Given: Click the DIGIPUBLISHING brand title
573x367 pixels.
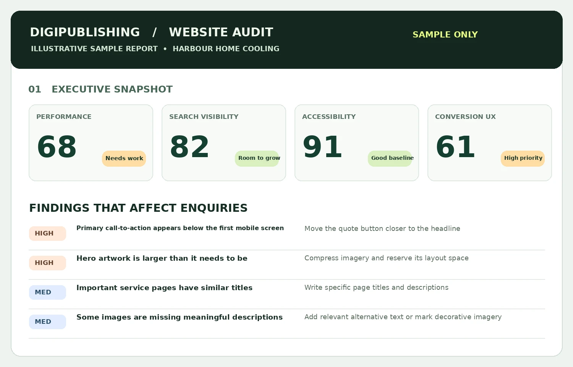Looking at the screenshot, I should (x=85, y=32).
